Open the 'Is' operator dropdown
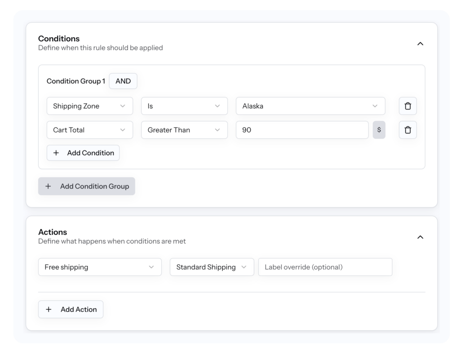 tap(184, 106)
